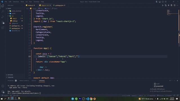Click Windows Start button
Viewport: 180px width, 101px height.
[x=2, y=99]
